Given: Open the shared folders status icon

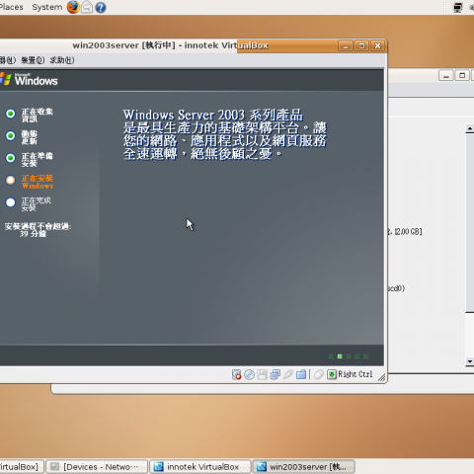Looking at the screenshot, I should pos(301,374).
